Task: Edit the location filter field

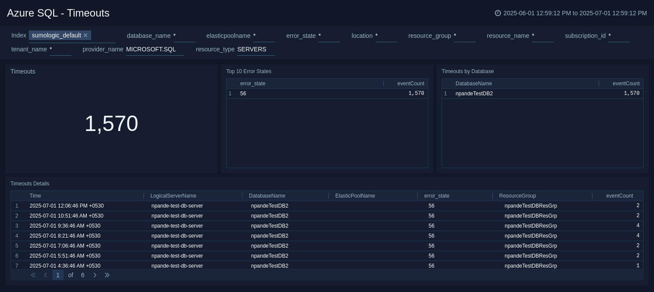Action: click(386, 36)
